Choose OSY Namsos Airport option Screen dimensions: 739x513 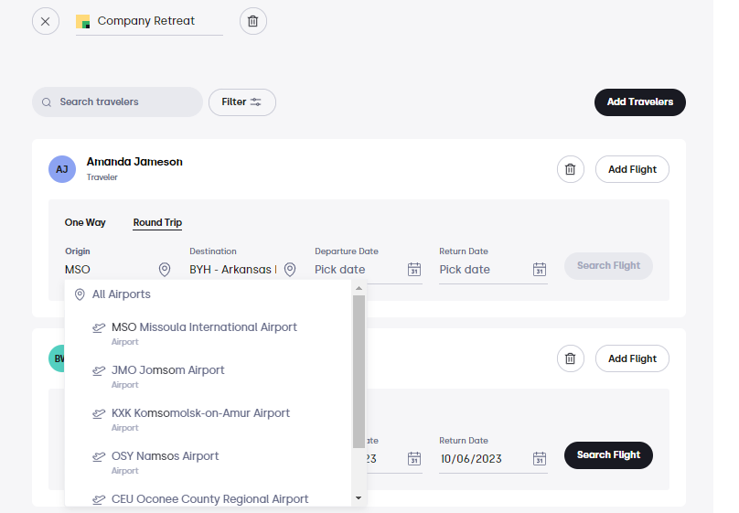pos(208,462)
